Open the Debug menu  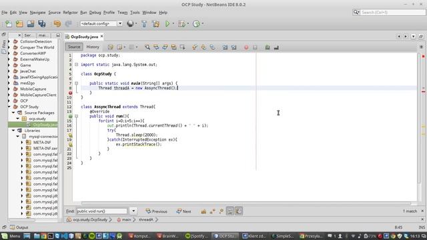(95, 13)
